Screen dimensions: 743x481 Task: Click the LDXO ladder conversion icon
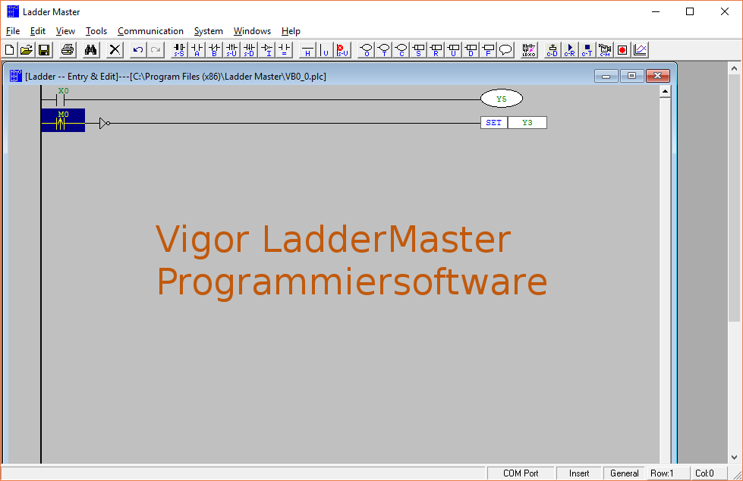529,50
